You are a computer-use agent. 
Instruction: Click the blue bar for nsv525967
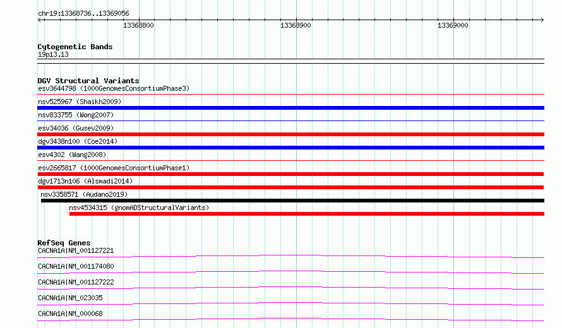(x=290, y=108)
